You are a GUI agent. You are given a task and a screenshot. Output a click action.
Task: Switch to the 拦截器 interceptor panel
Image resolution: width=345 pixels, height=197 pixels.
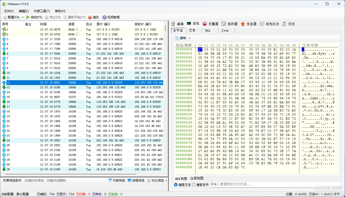coord(211,24)
